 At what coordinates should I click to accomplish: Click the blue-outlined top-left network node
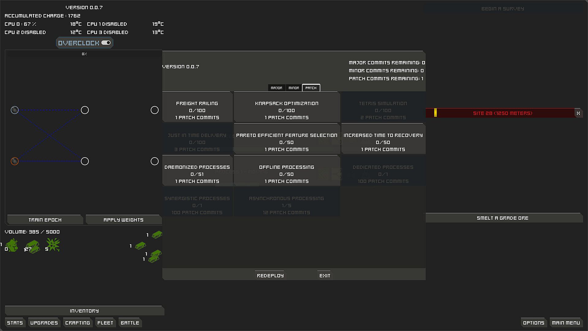(x=15, y=110)
